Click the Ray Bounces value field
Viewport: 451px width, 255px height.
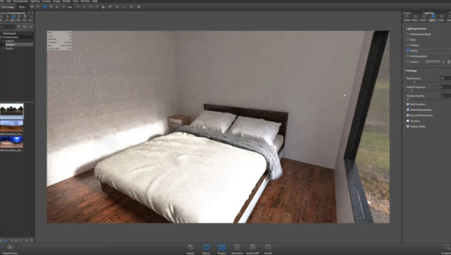click(x=445, y=78)
